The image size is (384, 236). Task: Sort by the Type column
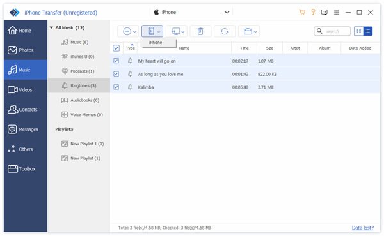[131, 48]
